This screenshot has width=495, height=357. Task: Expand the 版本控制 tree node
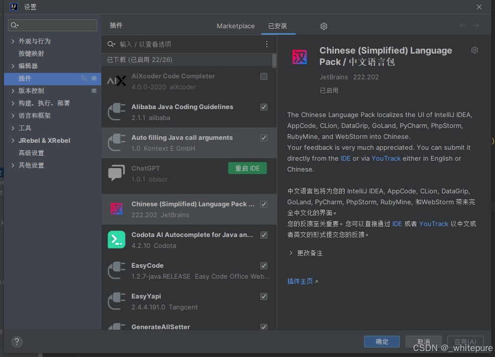click(x=12, y=91)
